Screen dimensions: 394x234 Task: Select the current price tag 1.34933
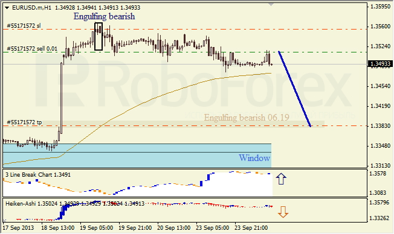[x=381, y=64]
